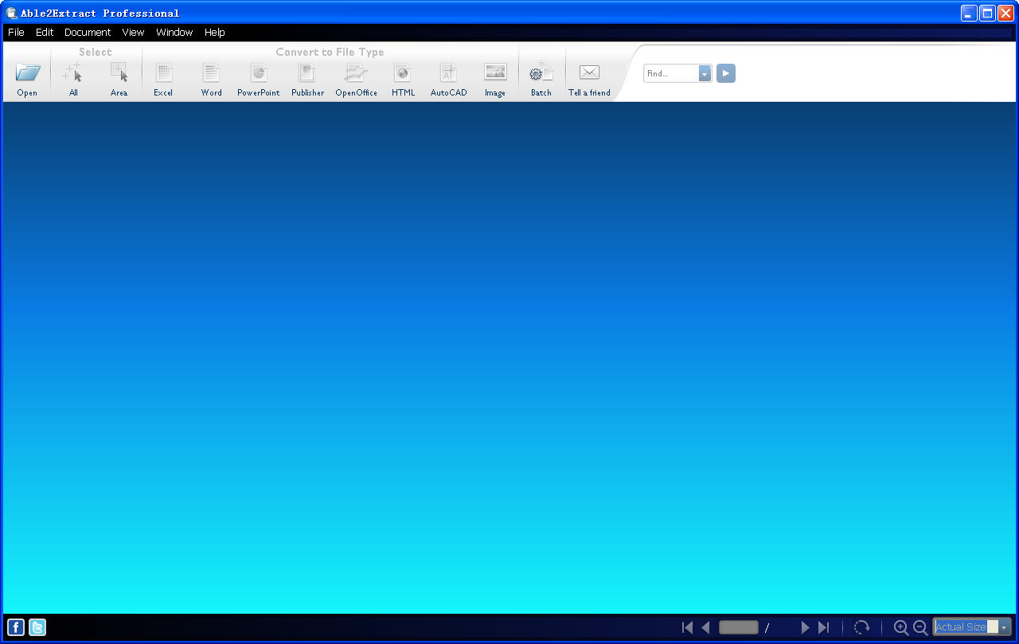Jump to the last page
Viewport: 1019px width, 644px height.
point(823,627)
